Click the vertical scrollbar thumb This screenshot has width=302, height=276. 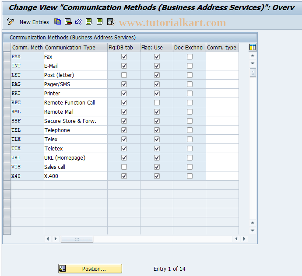point(253,73)
